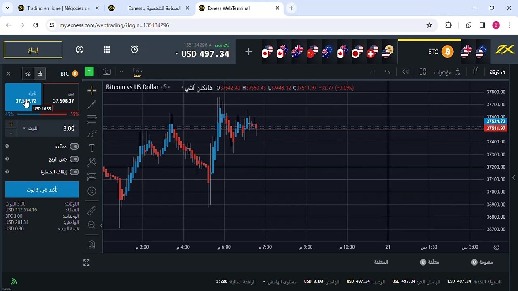Reload the browser page
Viewport: 518px width, 291px height.
coord(36,25)
